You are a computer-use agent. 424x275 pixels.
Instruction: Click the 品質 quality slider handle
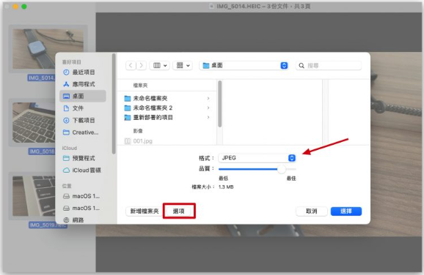pyautogui.click(x=282, y=169)
